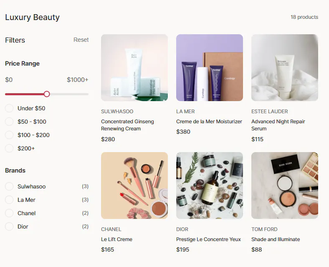Open the Le Lift Creme product link
This screenshot has width=329, height=267.
[116, 239]
